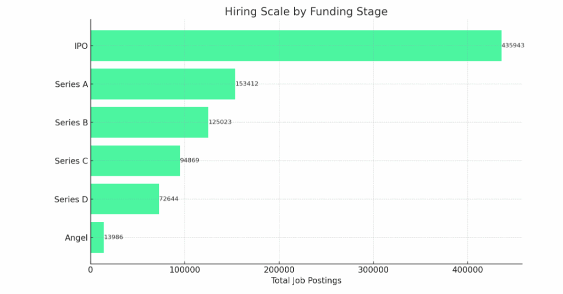563x294 pixels.
Task: Select the Series C bar
Action: (x=135, y=161)
